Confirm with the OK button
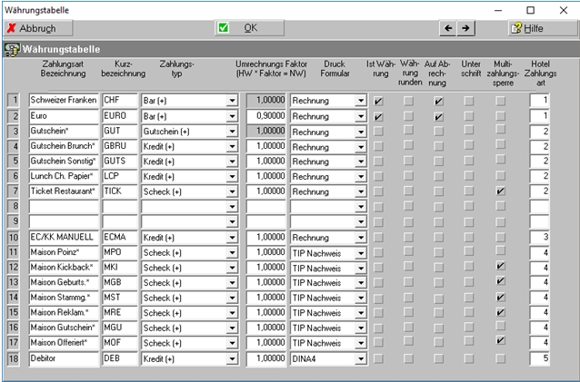This screenshot has height=382, width=580. pyautogui.click(x=250, y=28)
